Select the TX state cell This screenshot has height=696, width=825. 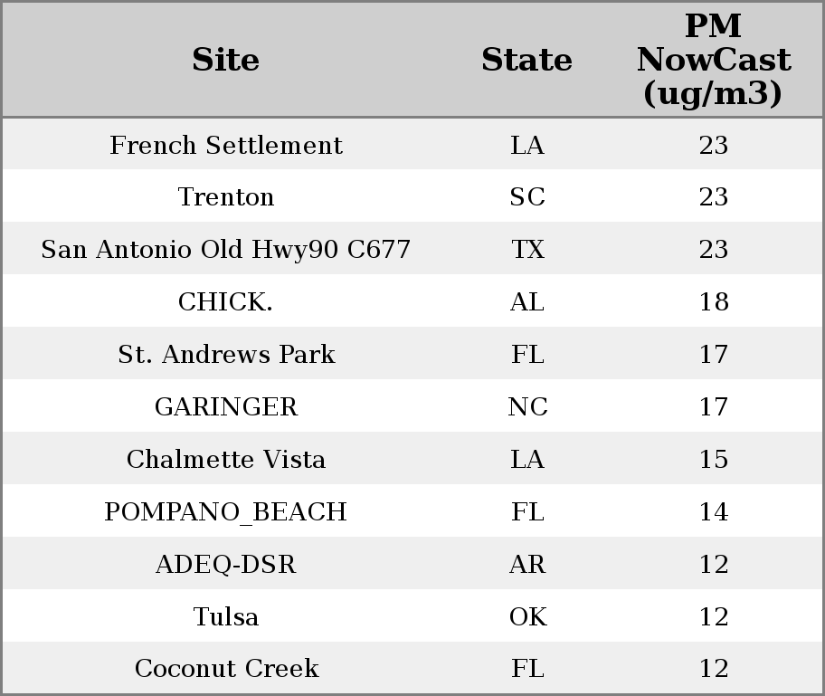[x=527, y=250]
